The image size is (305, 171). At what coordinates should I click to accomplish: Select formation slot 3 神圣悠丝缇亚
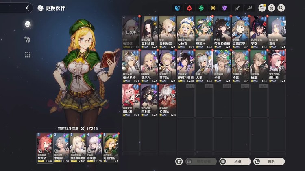coord(78,148)
